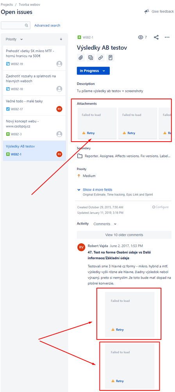The height and width of the screenshot is (392, 175).
Task: Click the Confluence page icon
Action: click(110, 58)
